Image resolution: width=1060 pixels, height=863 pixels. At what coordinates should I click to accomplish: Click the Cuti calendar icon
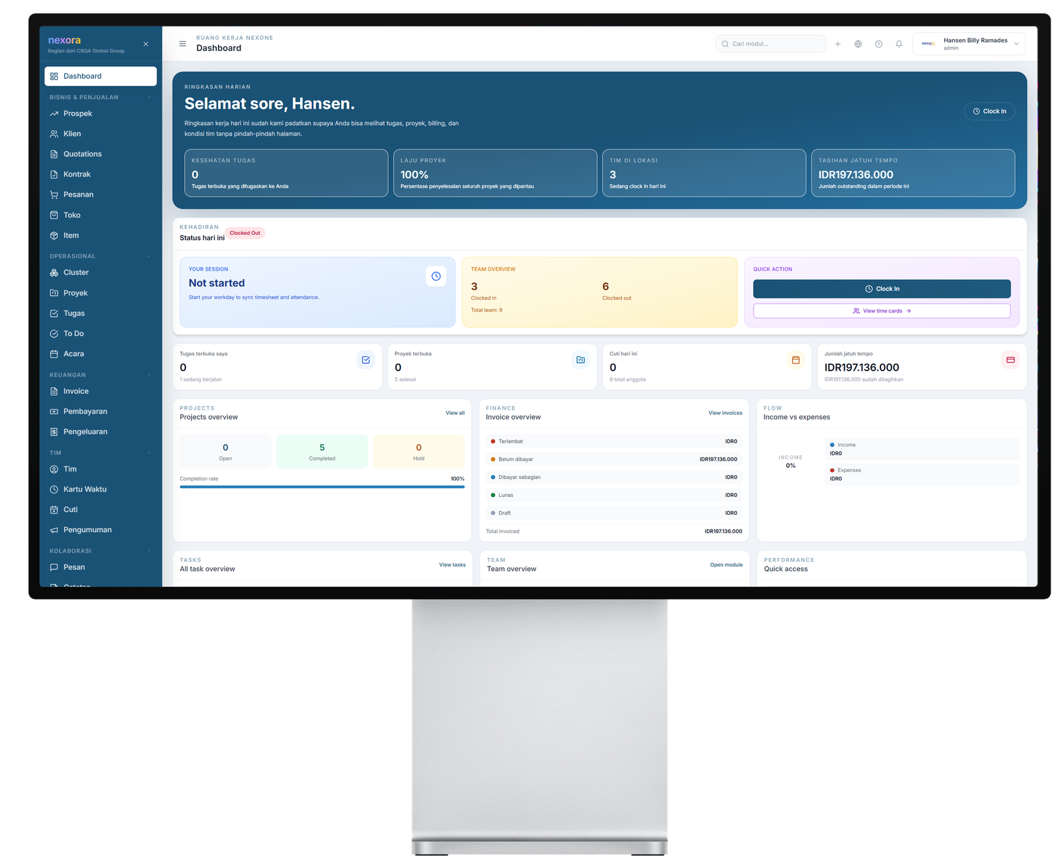click(54, 510)
